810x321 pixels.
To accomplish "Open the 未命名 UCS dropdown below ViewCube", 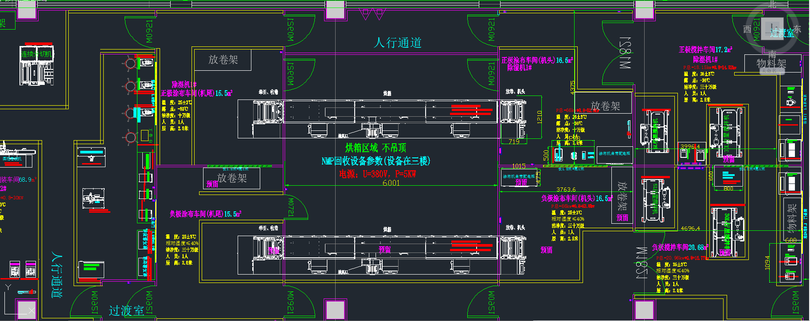I will click(772, 70).
